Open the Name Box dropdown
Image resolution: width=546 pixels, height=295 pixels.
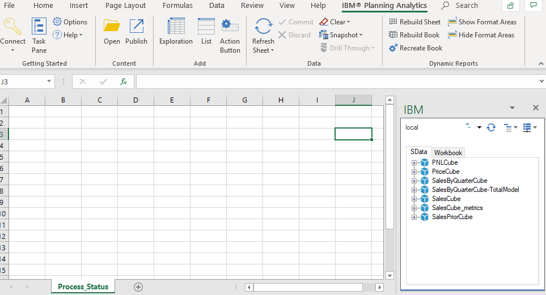[49, 82]
